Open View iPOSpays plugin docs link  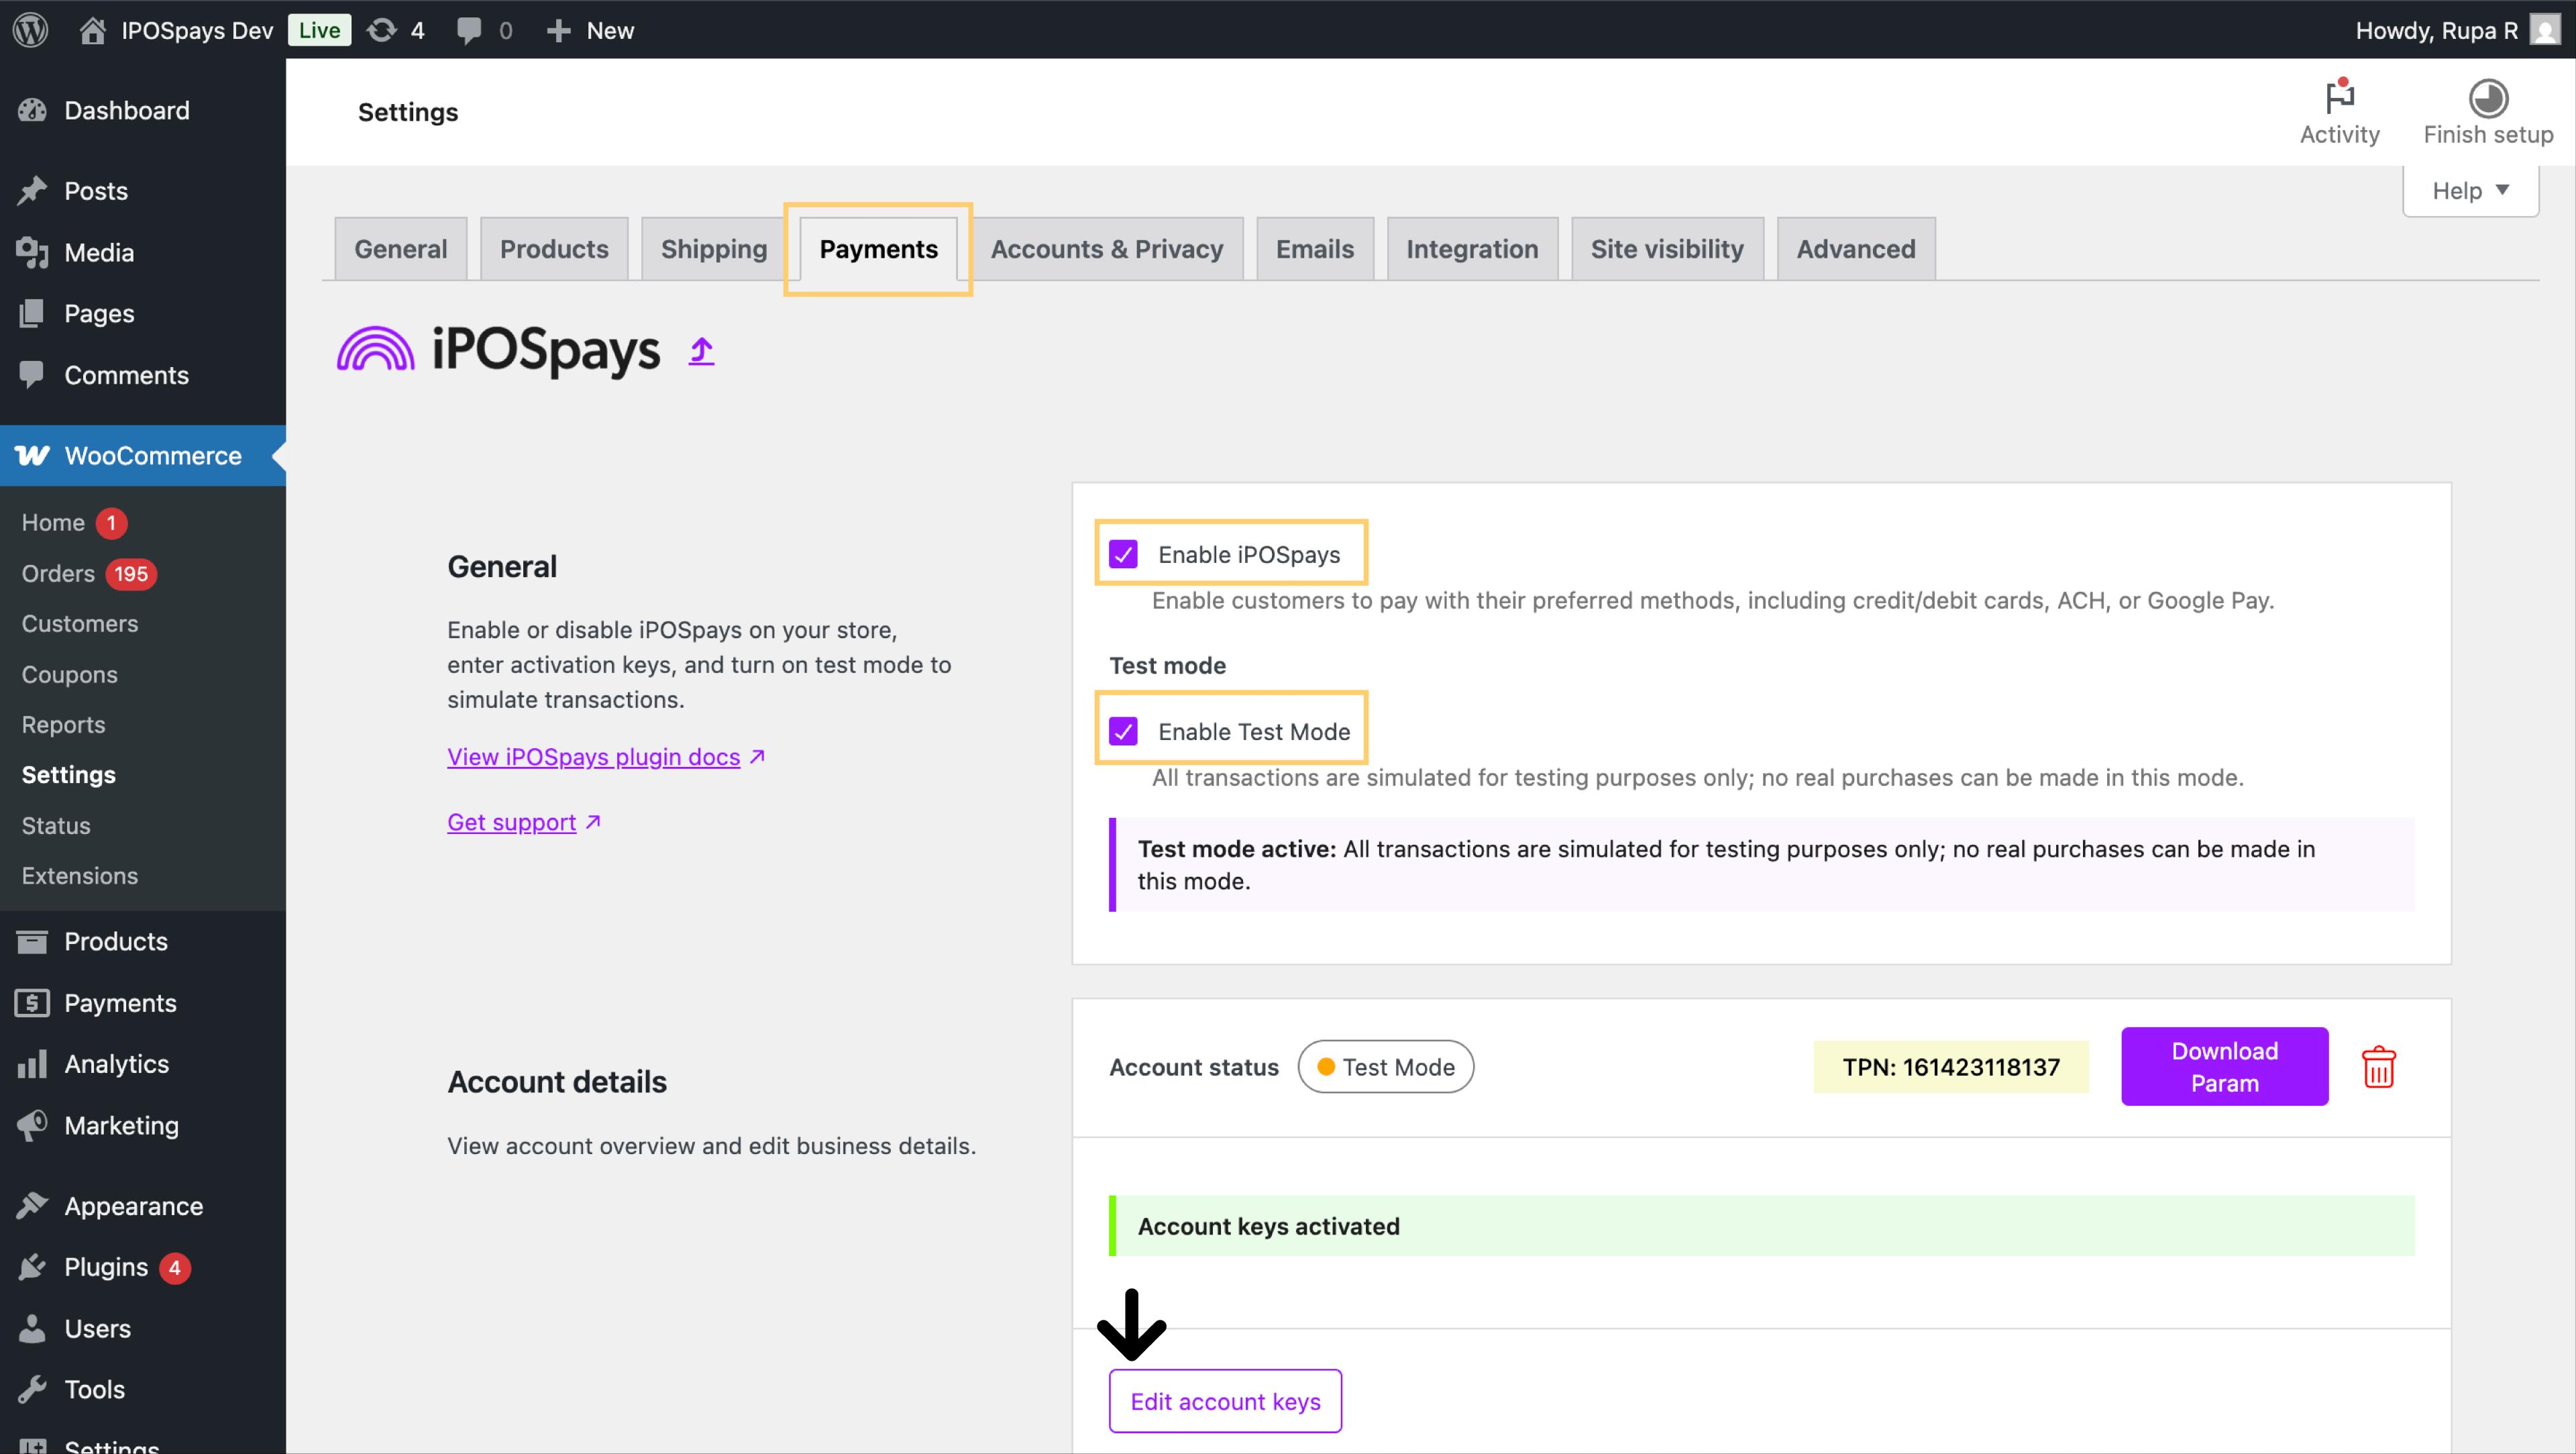click(593, 757)
